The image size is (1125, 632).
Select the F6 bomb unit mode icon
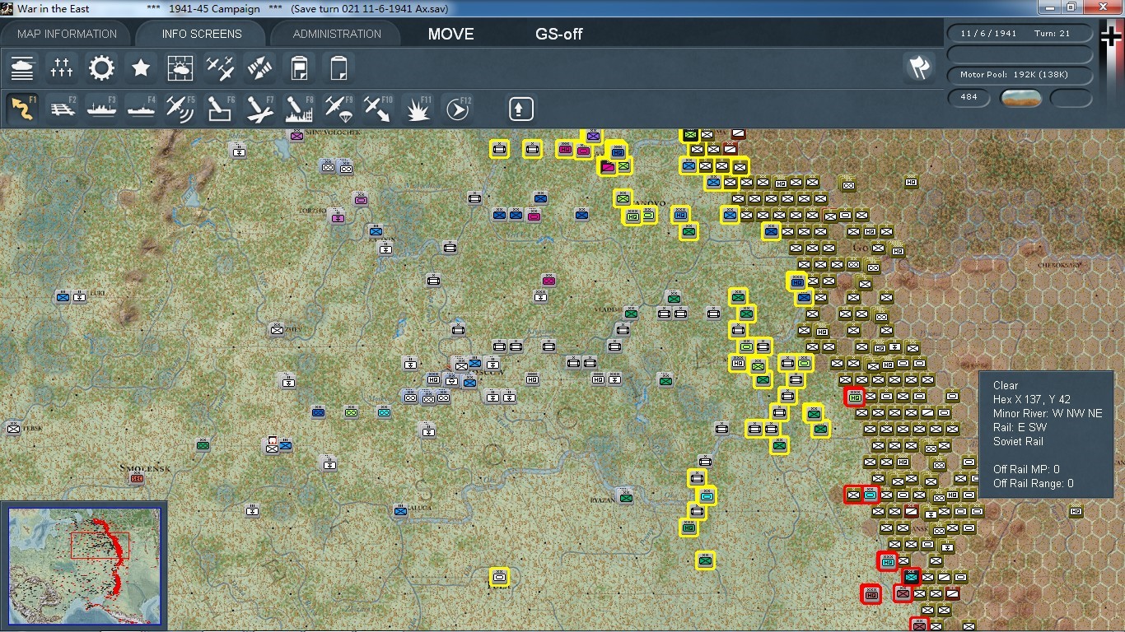tap(220, 108)
